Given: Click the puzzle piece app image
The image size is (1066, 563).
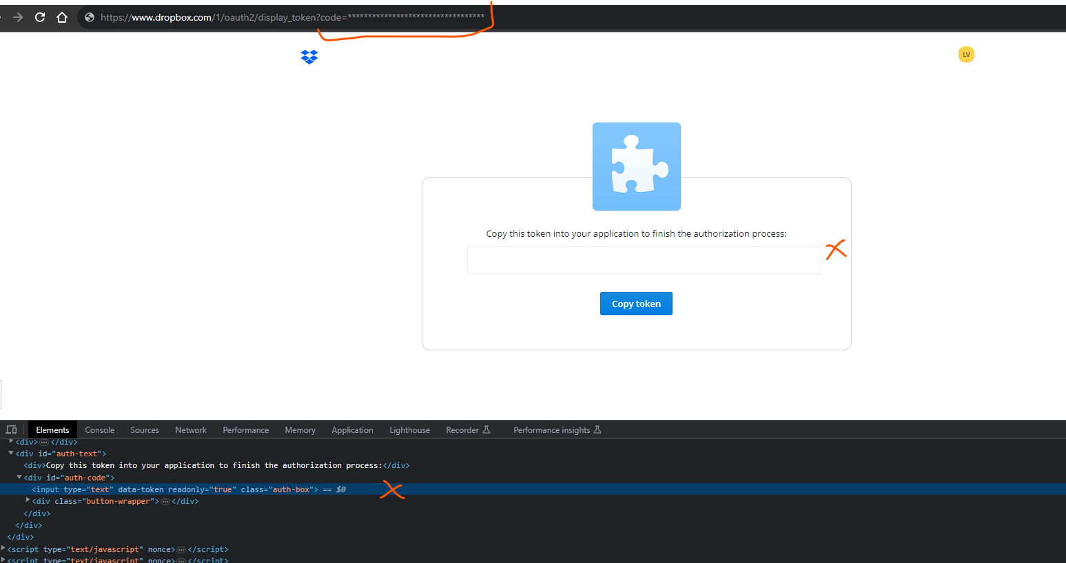Looking at the screenshot, I should [636, 167].
